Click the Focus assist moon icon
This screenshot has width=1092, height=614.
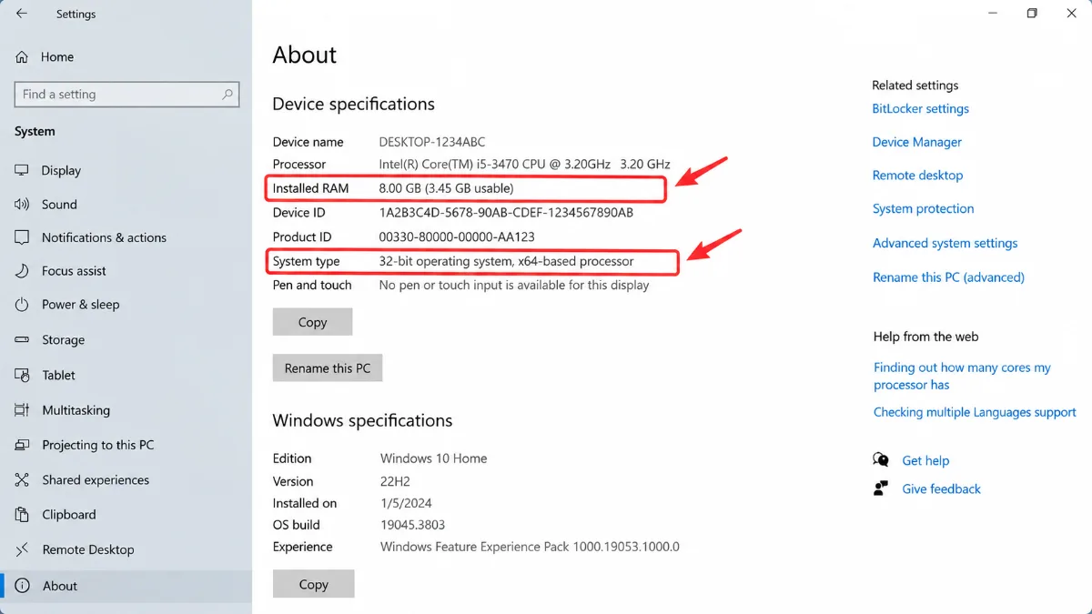click(x=23, y=271)
